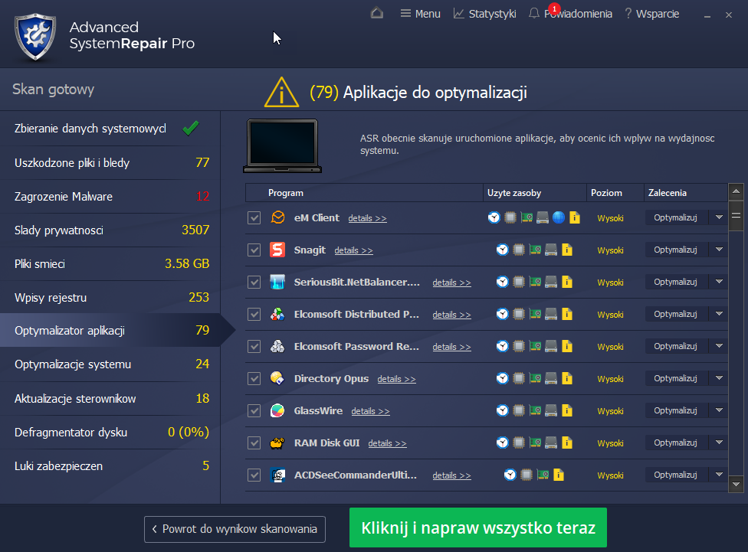Click Directory Opus disk drive icon
The width and height of the screenshot is (748, 552).
click(551, 378)
